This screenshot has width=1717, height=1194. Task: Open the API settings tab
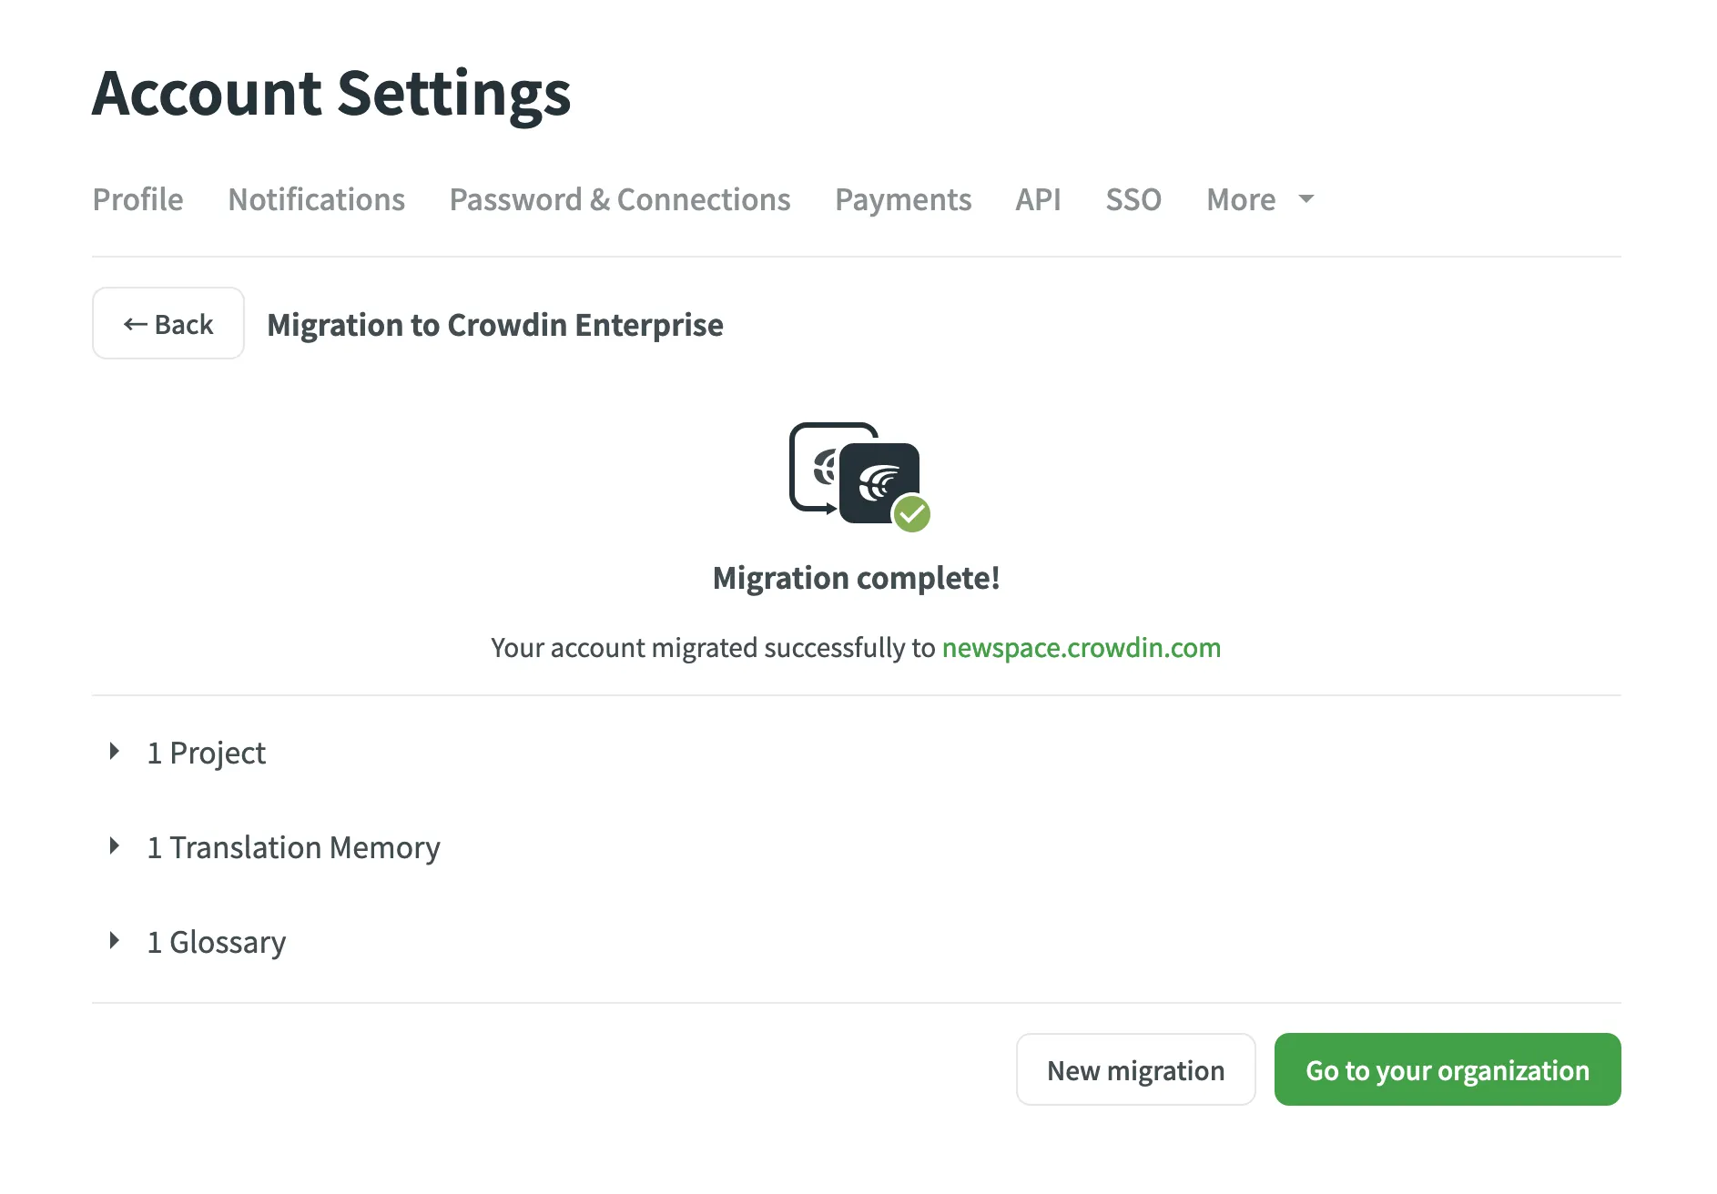pyautogui.click(x=1038, y=199)
